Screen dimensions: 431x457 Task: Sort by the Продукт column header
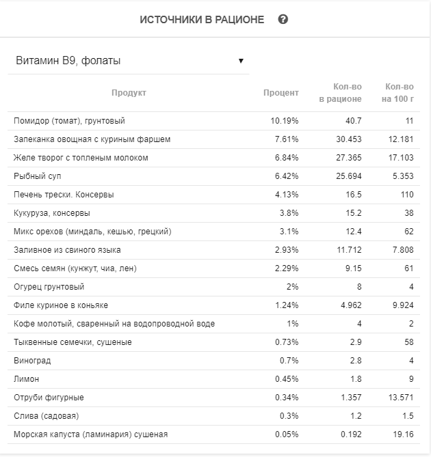coord(129,93)
